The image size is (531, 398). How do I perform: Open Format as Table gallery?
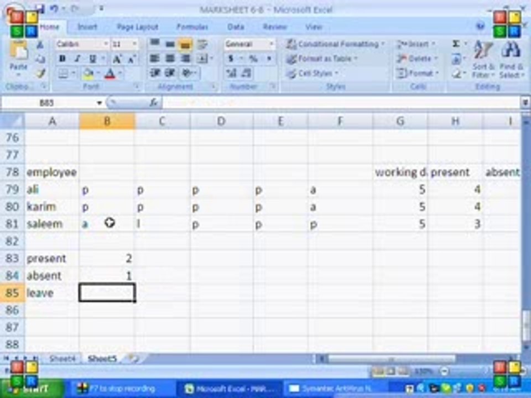322,59
